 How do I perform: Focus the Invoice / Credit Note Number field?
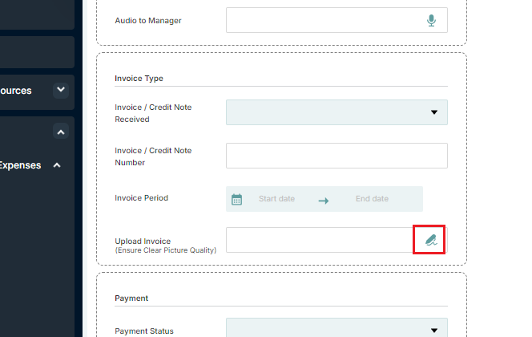(x=337, y=156)
